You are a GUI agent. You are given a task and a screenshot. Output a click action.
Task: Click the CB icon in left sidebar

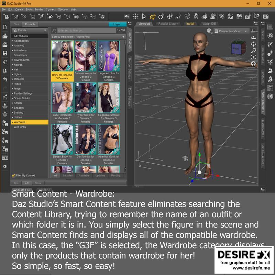pos(5,166)
